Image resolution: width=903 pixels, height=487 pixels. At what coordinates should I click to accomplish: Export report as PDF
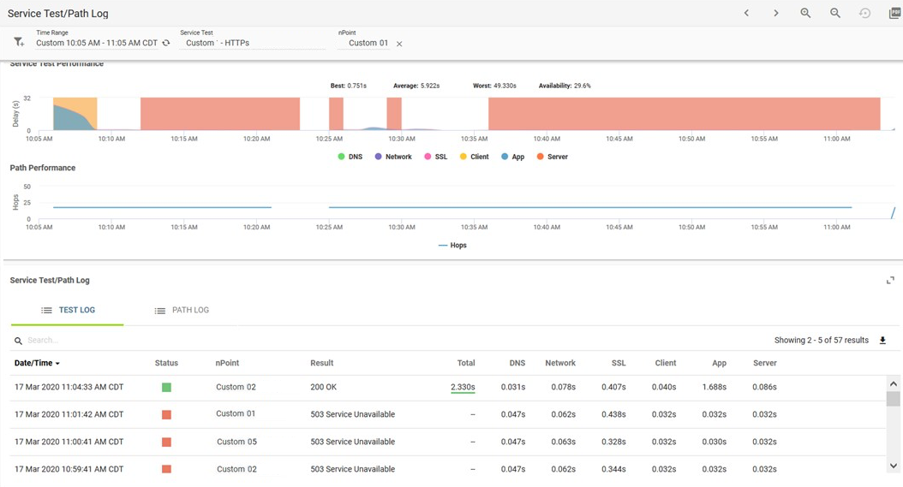pyautogui.click(x=895, y=13)
